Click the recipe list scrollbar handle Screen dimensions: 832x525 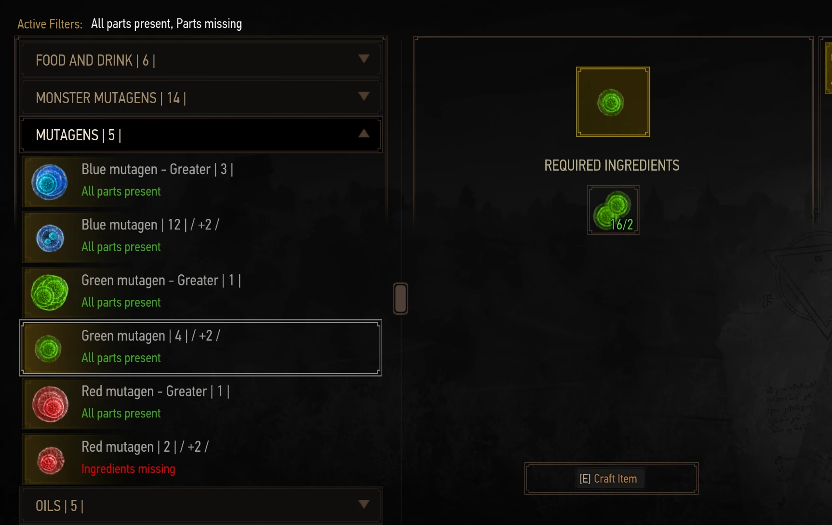click(x=401, y=298)
